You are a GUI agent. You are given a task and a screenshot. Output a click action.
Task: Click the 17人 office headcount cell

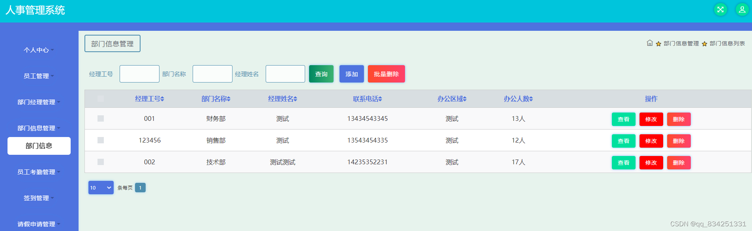click(518, 162)
